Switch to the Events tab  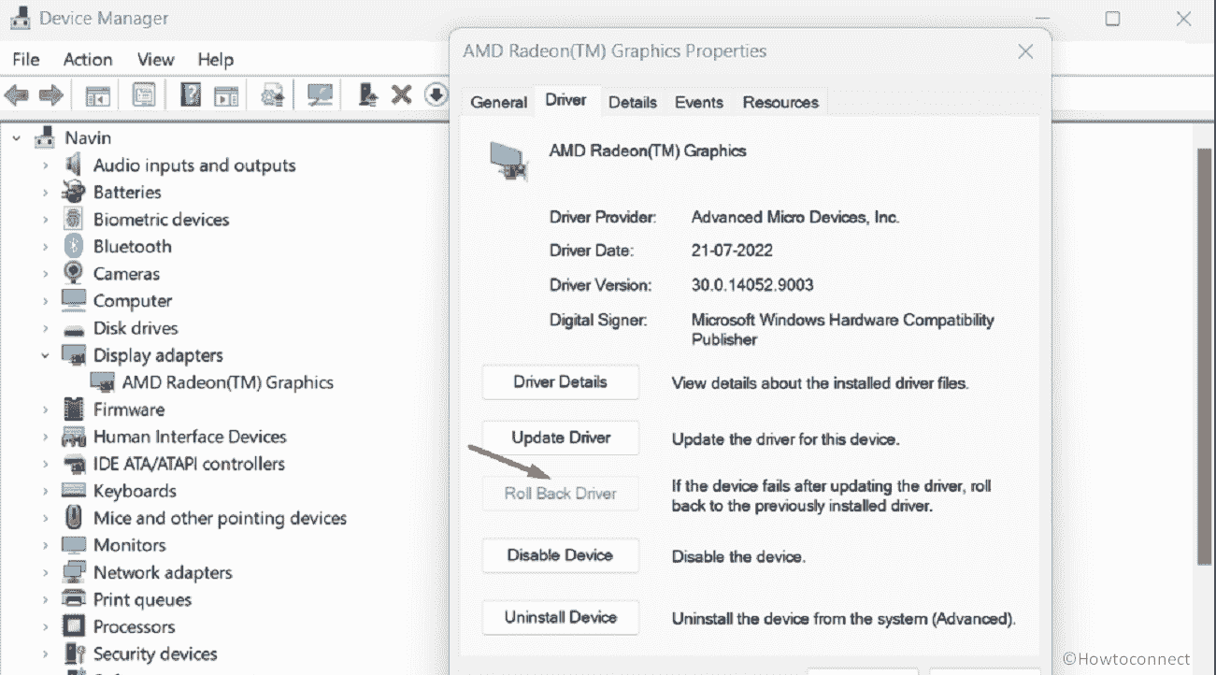[699, 102]
